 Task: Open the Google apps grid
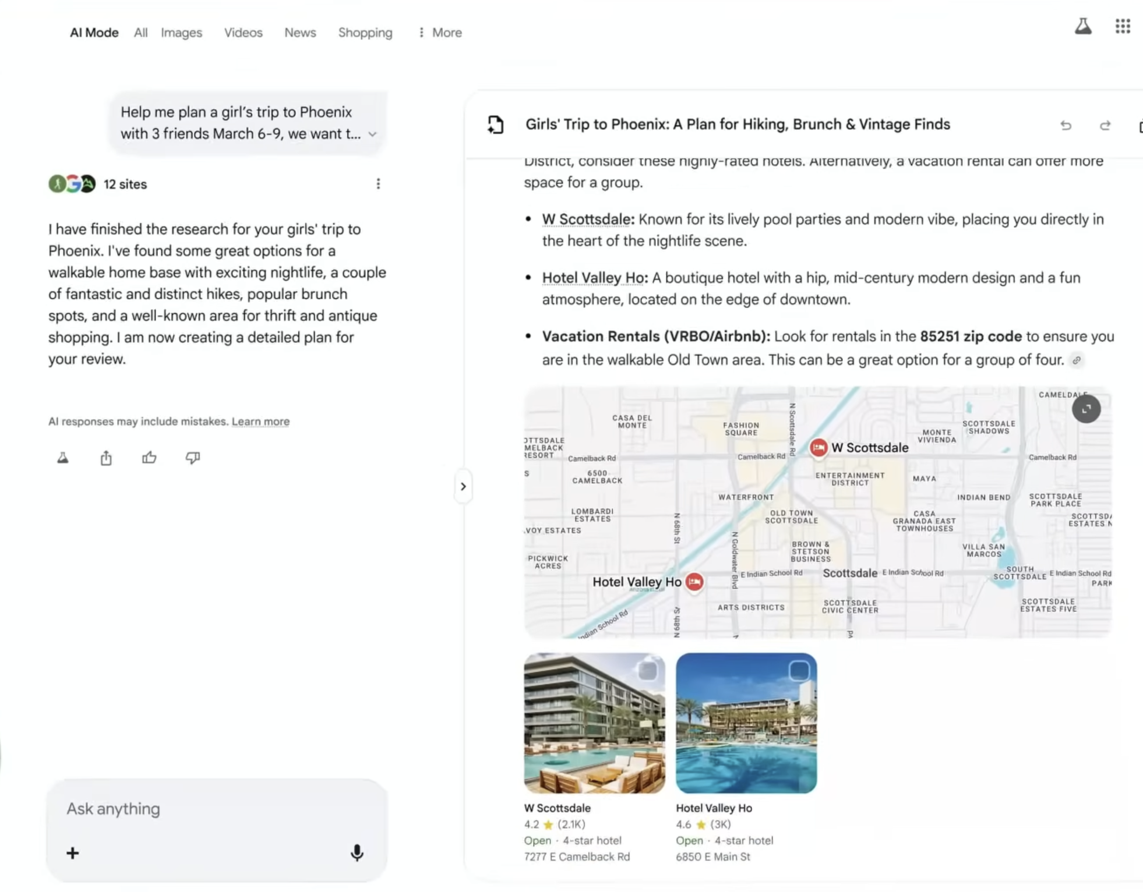1123,26
